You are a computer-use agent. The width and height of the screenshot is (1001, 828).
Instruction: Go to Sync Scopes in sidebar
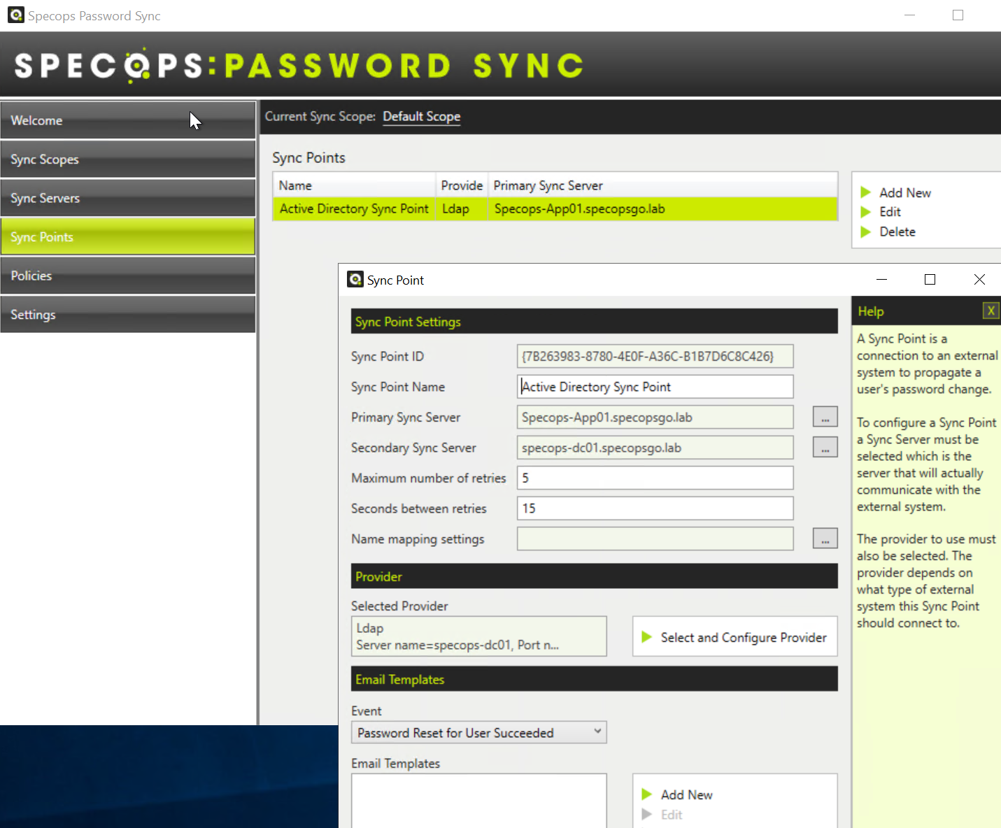[128, 159]
